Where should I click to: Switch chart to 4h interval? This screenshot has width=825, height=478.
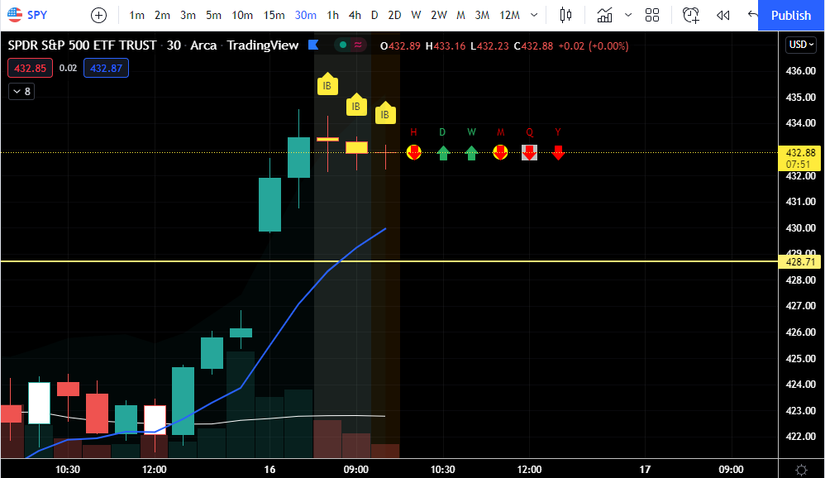pos(355,15)
